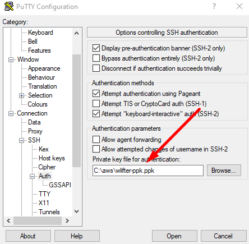Open the Appearance settings
The height and width of the screenshot is (244, 249).
tap(44, 68)
